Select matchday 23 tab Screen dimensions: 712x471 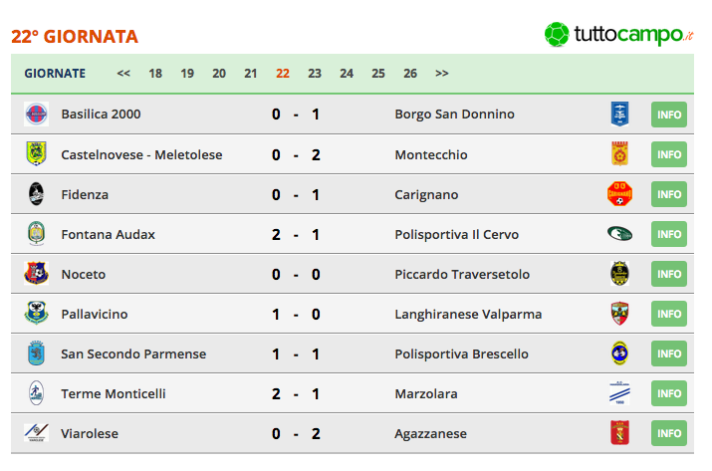click(x=315, y=73)
